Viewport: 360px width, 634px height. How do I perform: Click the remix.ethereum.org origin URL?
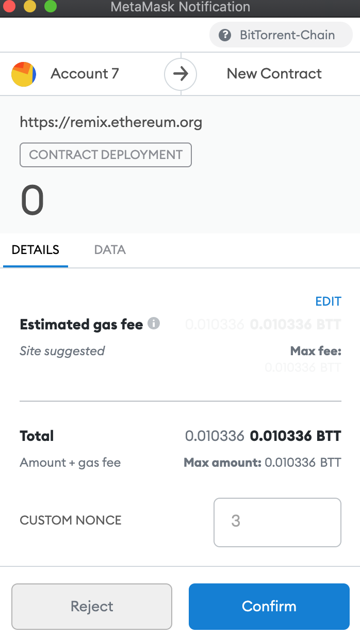point(111,122)
